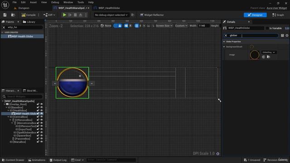
Task: Click the GlobeRing image thumbnail
Action: pos(255,55)
